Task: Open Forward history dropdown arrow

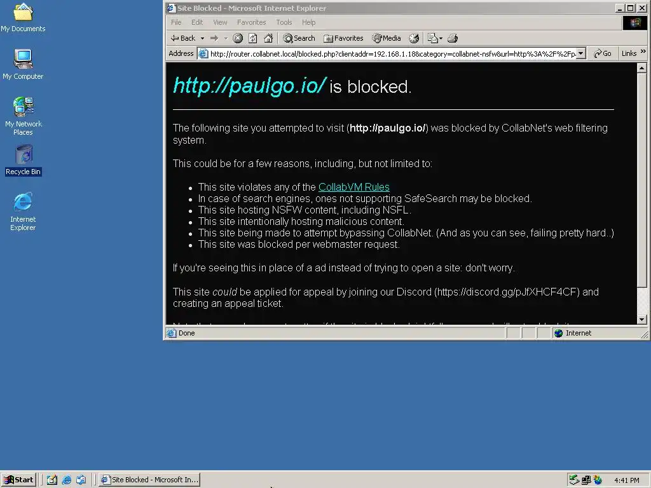Action: coord(226,39)
